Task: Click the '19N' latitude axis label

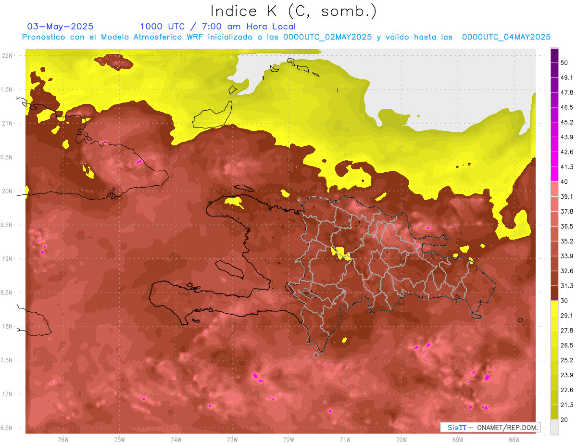Action: (x=8, y=259)
